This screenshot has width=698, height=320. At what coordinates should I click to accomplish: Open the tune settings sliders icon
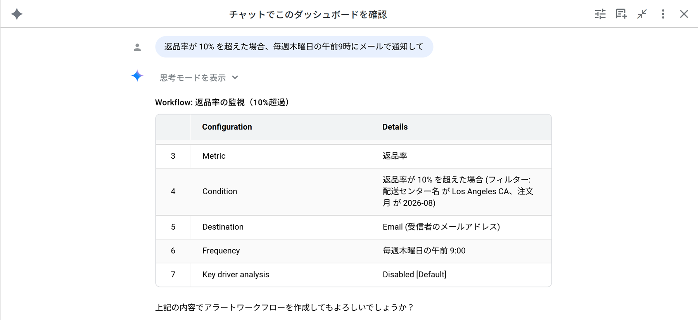600,14
